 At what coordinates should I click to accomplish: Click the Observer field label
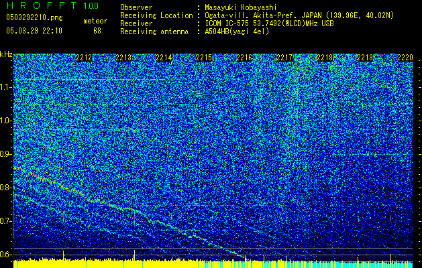[136, 7]
